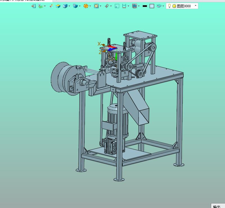The image size is (225, 208).
Task: Open dropdown beside yellow zoom window icon
Action: [100, 6]
